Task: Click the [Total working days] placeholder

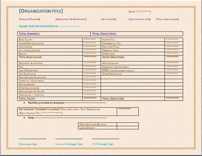Action: (x=167, y=19)
